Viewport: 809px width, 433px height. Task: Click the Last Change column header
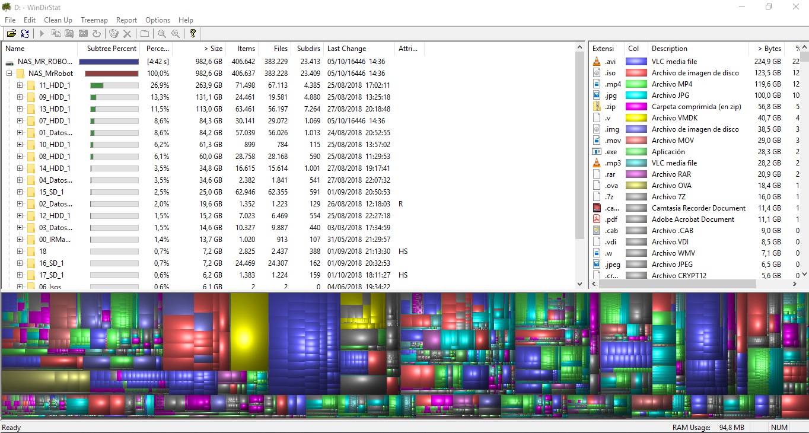346,48
